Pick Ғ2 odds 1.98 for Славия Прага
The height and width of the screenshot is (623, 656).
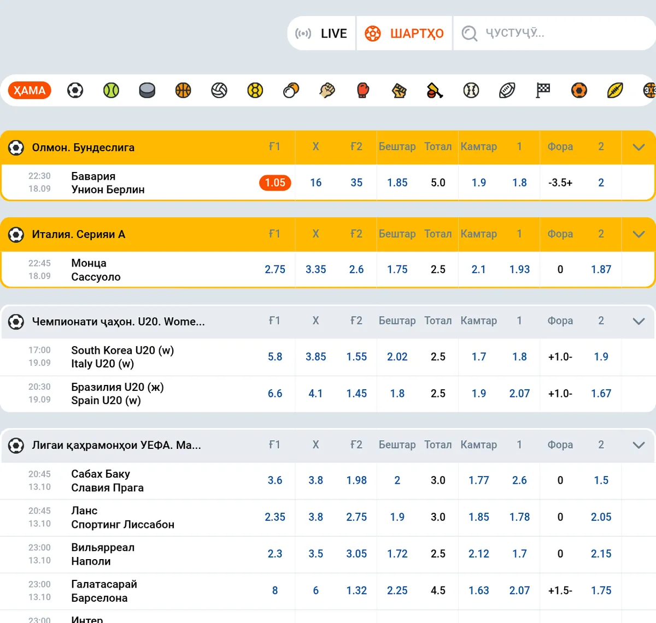pyautogui.click(x=356, y=480)
